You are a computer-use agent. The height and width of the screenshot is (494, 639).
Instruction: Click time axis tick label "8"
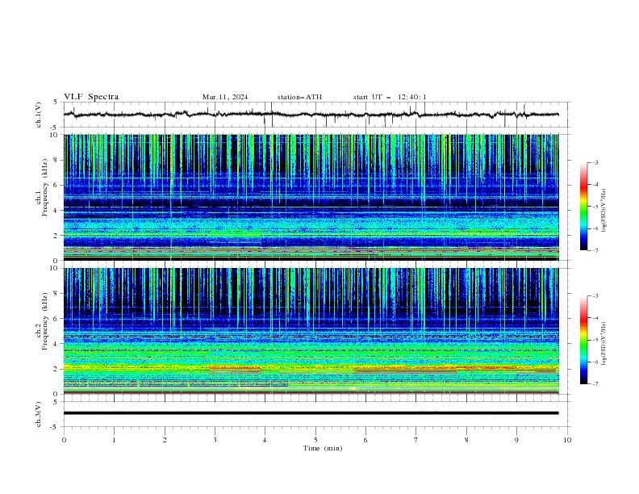(x=466, y=440)
